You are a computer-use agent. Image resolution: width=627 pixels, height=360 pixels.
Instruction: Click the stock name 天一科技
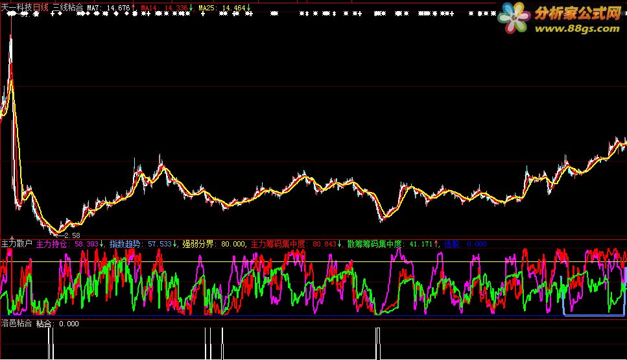coord(17,8)
